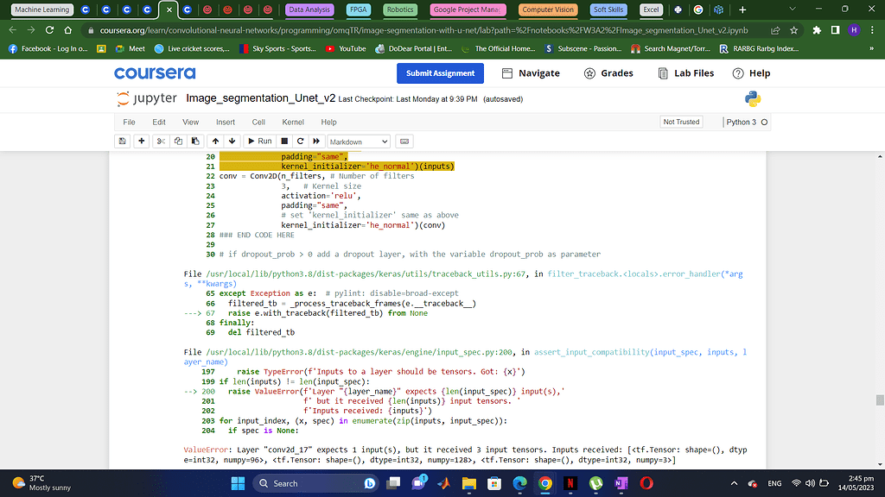Open the command palette keyboard icon
This screenshot has height=497, width=885.
[x=404, y=141]
